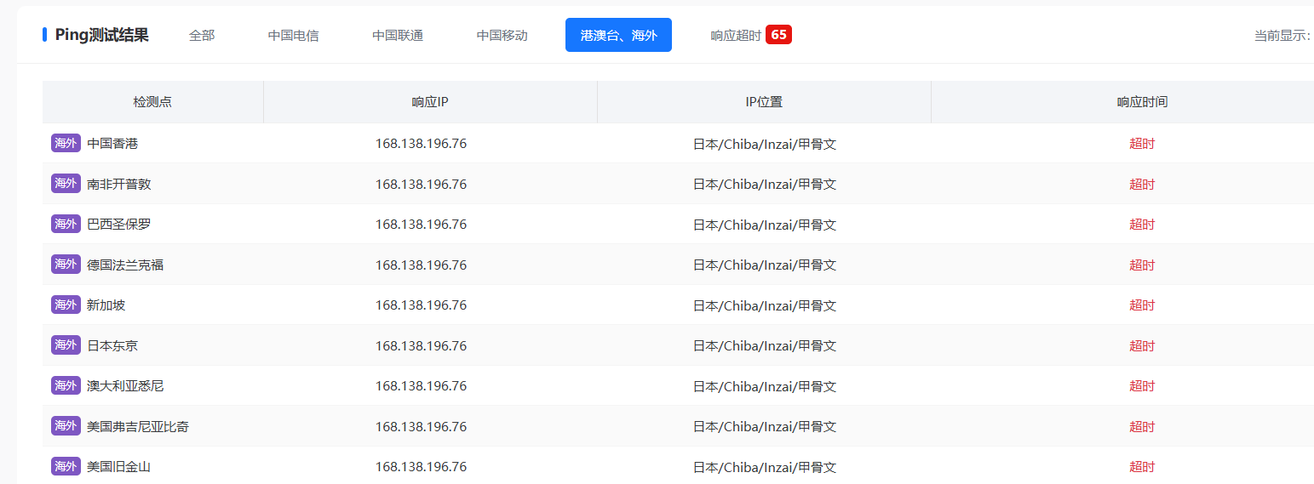
Task: Click the 响应时间 column header
Action: point(1142,101)
